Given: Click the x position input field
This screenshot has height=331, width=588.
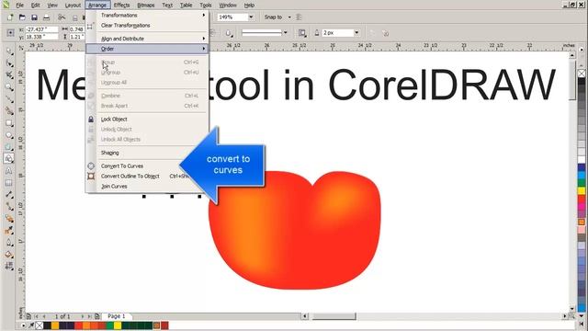Looking at the screenshot, I should pos(41,29).
